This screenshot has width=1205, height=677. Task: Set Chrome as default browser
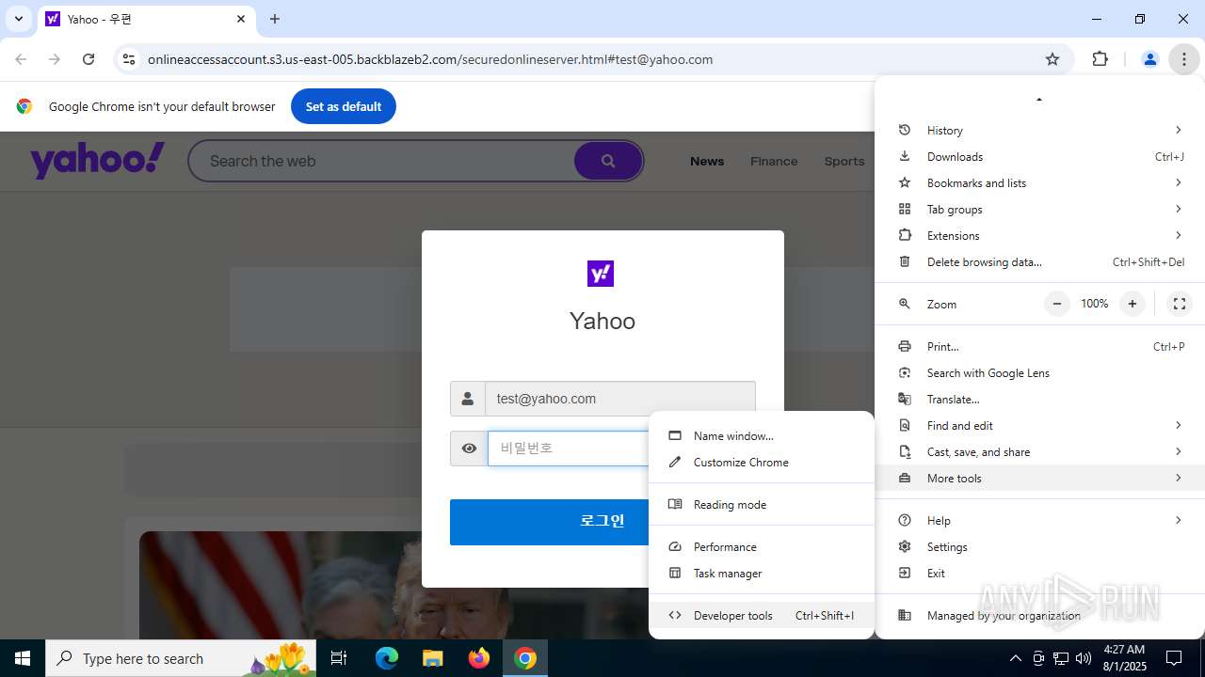pyautogui.click(x=344, y=106)
